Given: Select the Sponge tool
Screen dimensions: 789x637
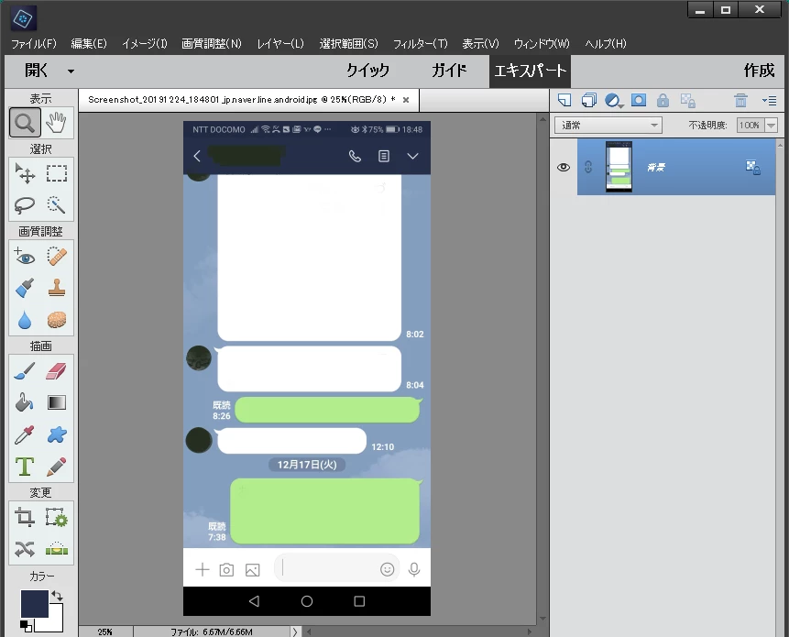Looking at the screenshot, I should click(x=57, y=320).
